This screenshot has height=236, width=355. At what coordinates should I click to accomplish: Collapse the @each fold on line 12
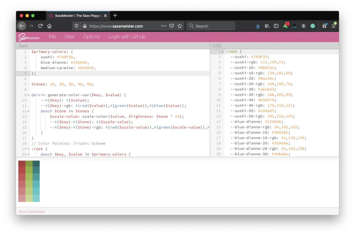[x=28, y=111]
